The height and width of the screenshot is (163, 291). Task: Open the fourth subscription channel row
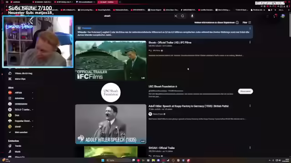pos(20,110)
